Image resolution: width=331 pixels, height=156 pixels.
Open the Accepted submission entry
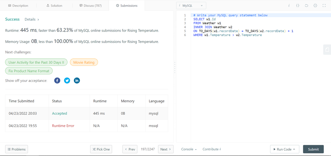[x=59, y=113]
